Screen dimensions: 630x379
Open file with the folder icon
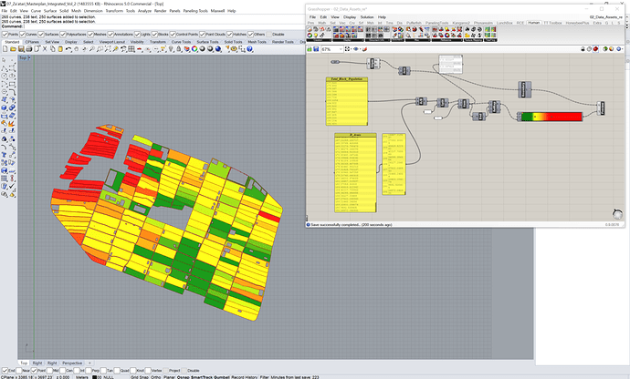coord(13,49)
